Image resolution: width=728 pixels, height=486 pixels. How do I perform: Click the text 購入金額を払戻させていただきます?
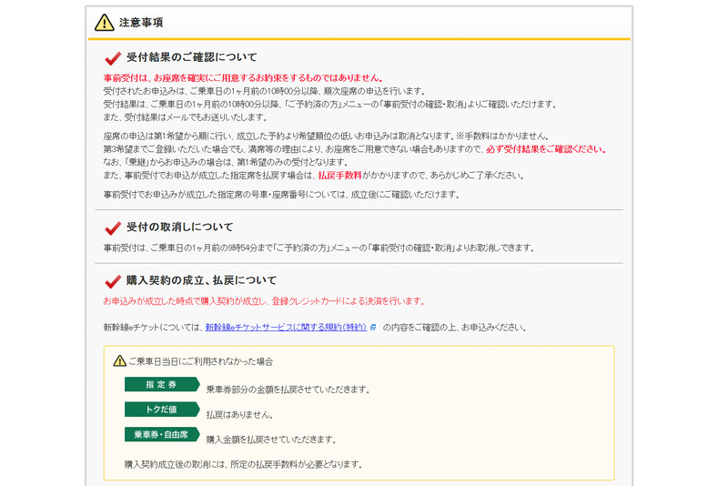point(271,440)
